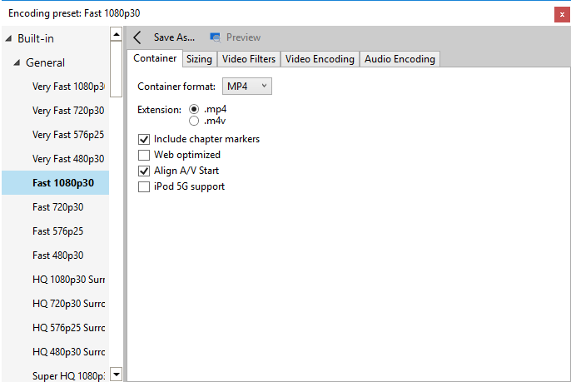The height and width of the screenshot is (382, 571).
Task: Switch to the Sizing tab
Action: (199, 59)
